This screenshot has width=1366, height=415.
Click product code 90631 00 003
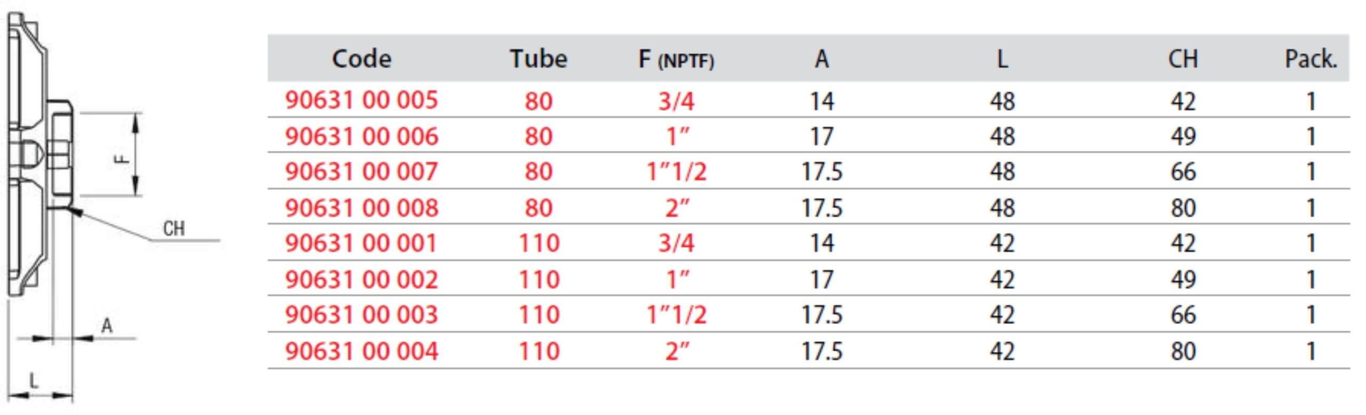pyautogui.click(x=361, y=315)
